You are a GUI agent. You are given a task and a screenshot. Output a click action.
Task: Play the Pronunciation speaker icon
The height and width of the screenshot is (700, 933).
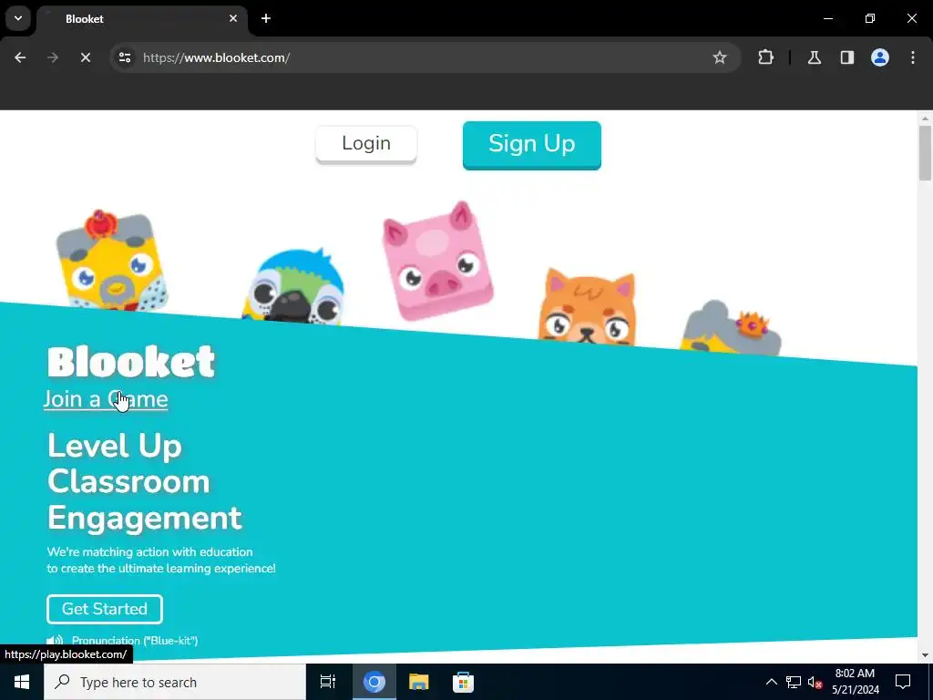(x=55, y=641)
